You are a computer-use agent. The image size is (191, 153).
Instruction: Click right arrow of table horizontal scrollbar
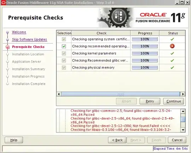click(x=183, y=94)
